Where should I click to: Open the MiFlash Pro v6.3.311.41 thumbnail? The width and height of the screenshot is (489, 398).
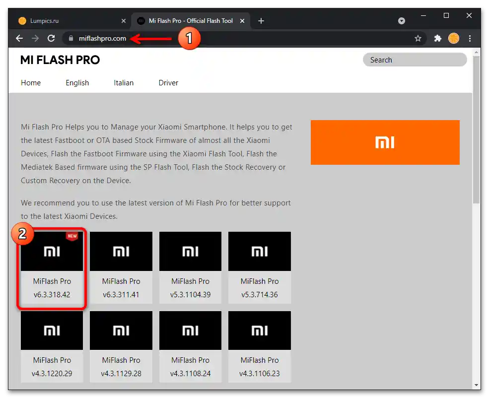(121, 251)
